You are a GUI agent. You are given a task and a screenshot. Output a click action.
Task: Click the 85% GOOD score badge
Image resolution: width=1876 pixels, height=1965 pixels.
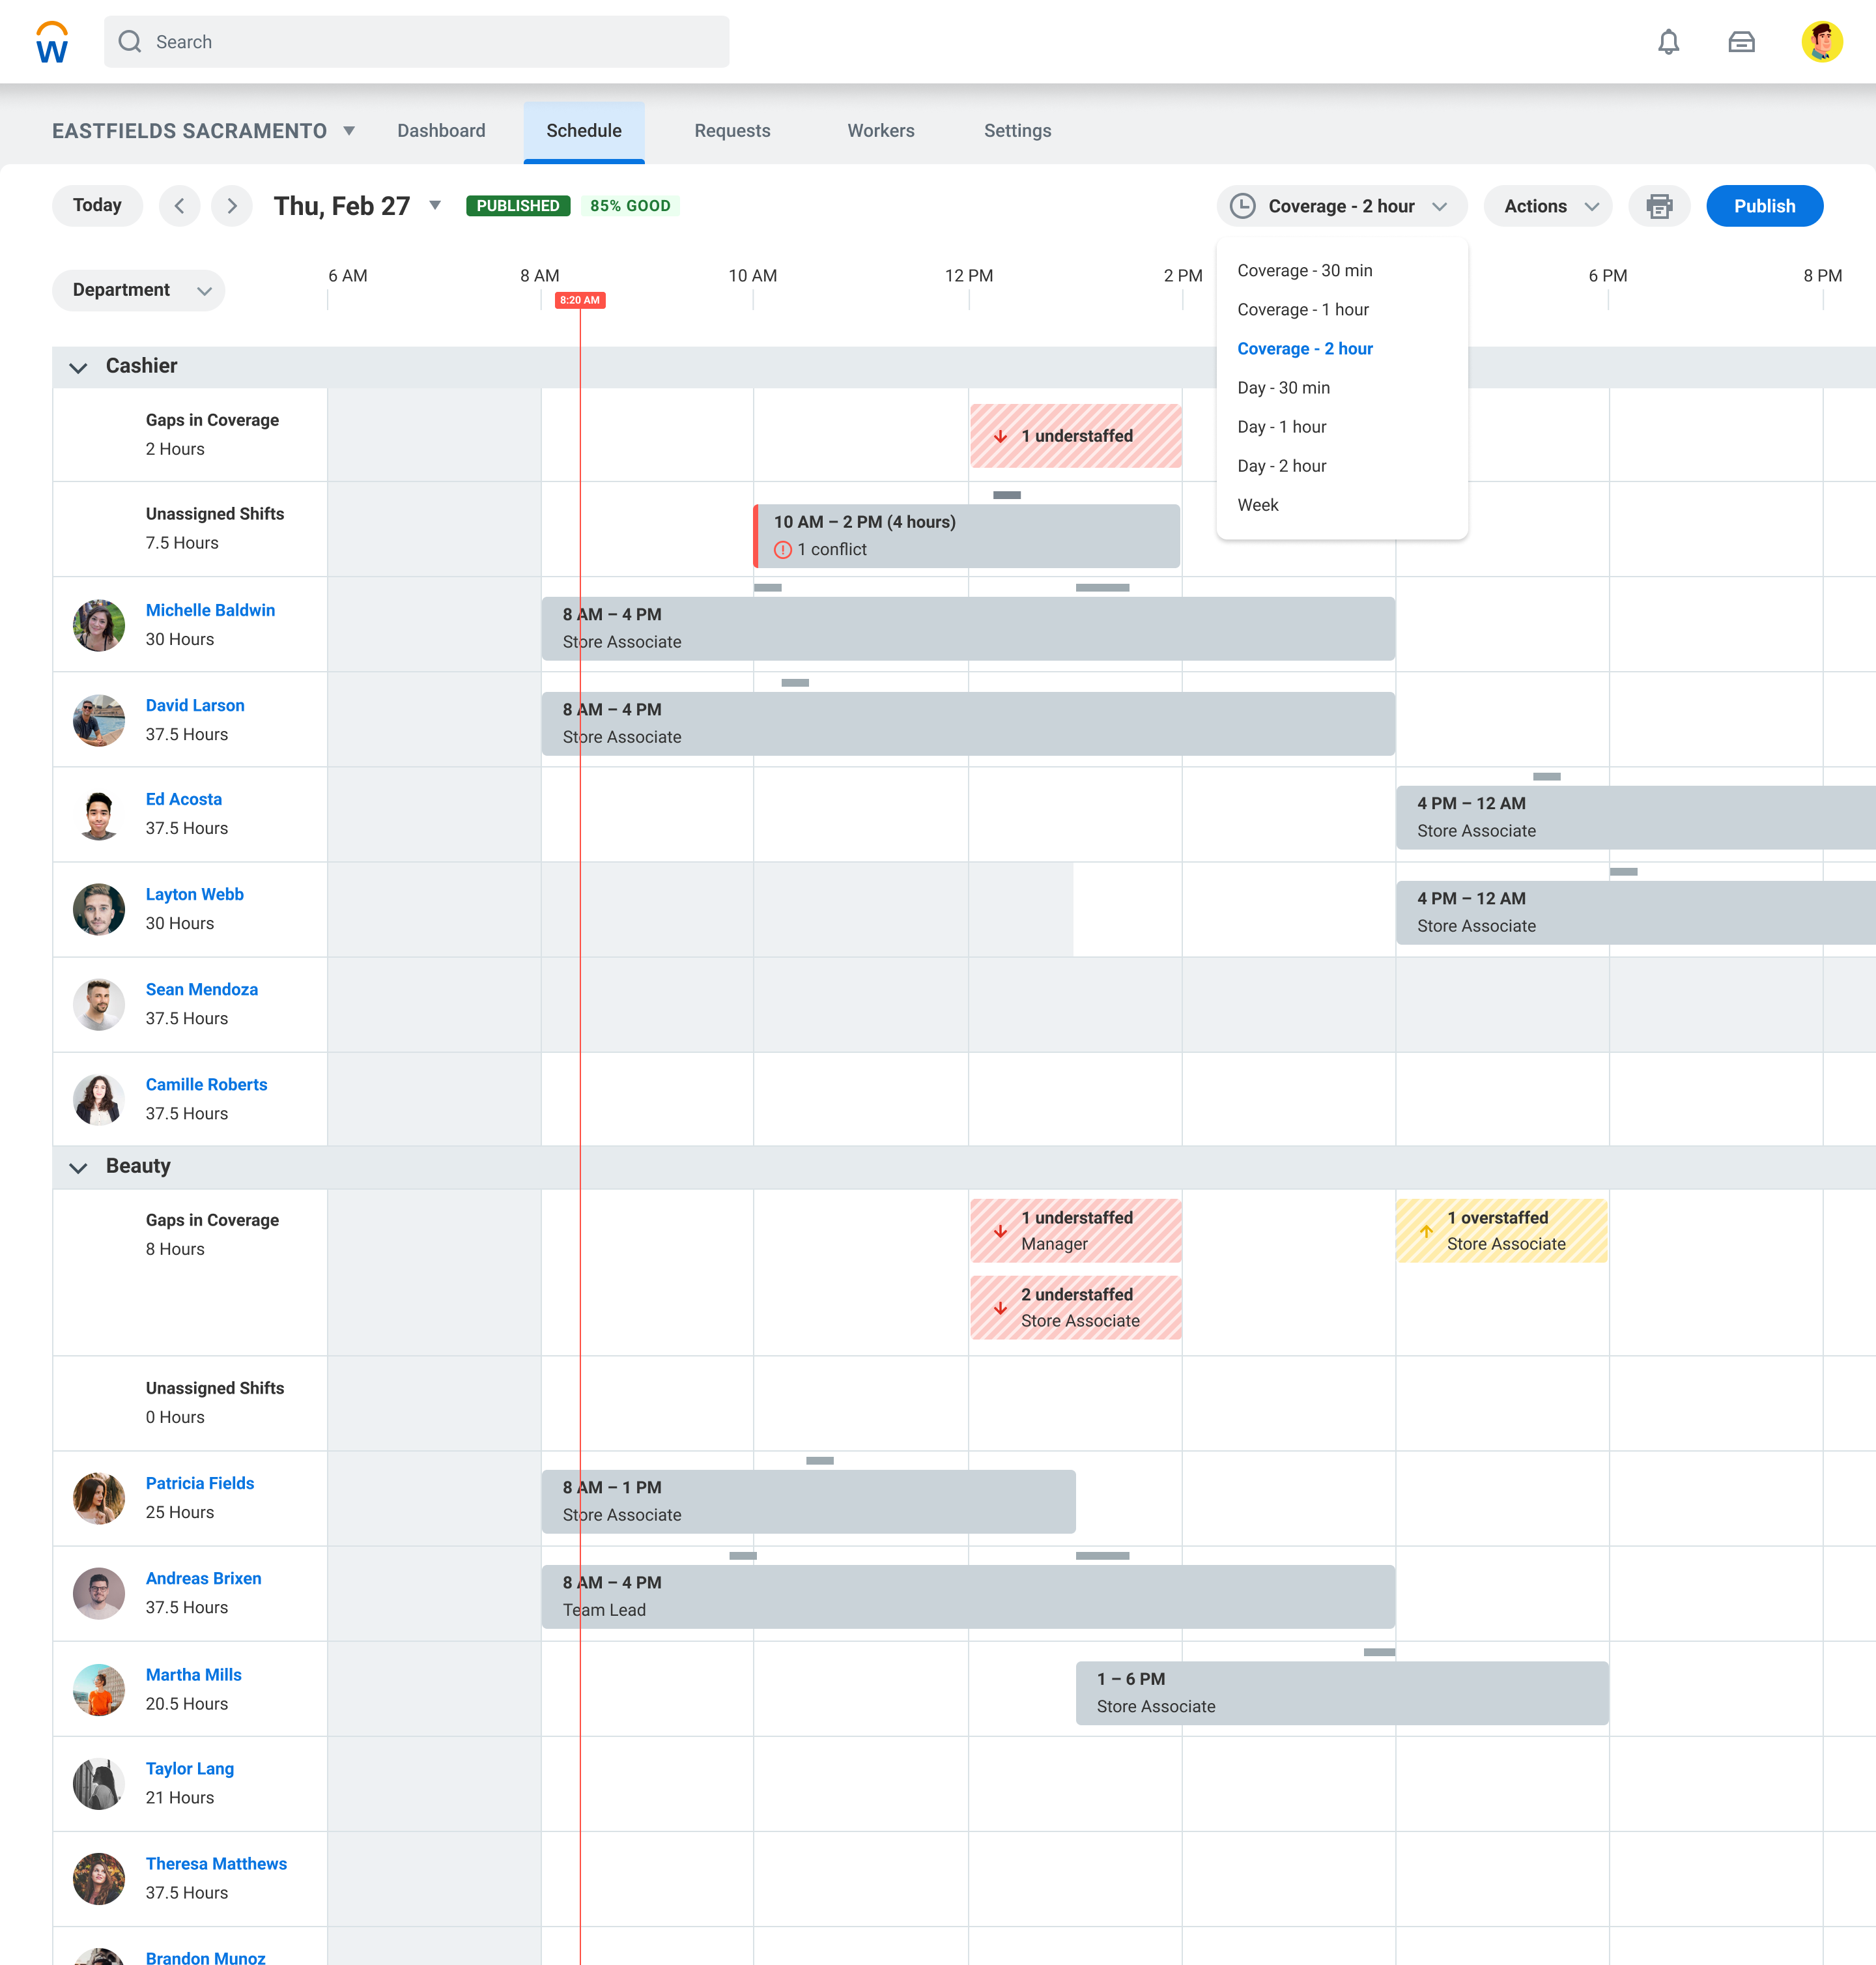630,206
